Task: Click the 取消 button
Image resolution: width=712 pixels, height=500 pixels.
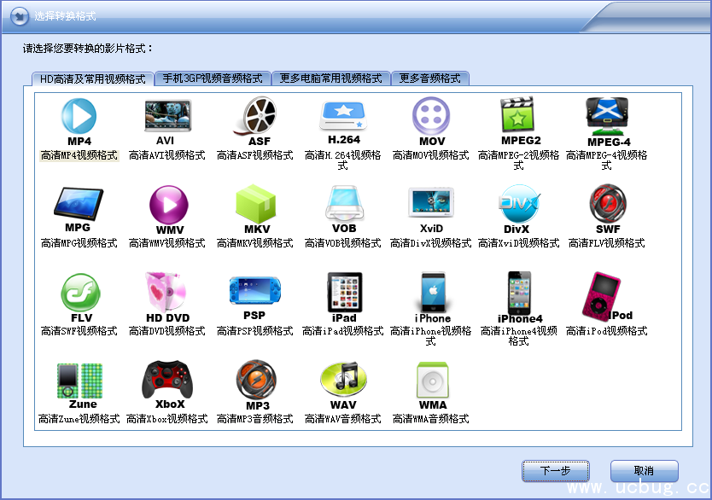Action: tap(643, 470)
